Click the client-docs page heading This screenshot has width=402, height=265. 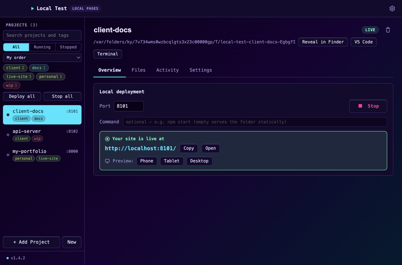pos(113,30)
